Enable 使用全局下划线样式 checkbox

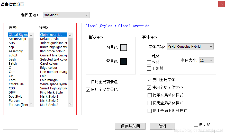[150, 111]
